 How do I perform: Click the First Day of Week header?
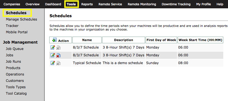[161, 40]
